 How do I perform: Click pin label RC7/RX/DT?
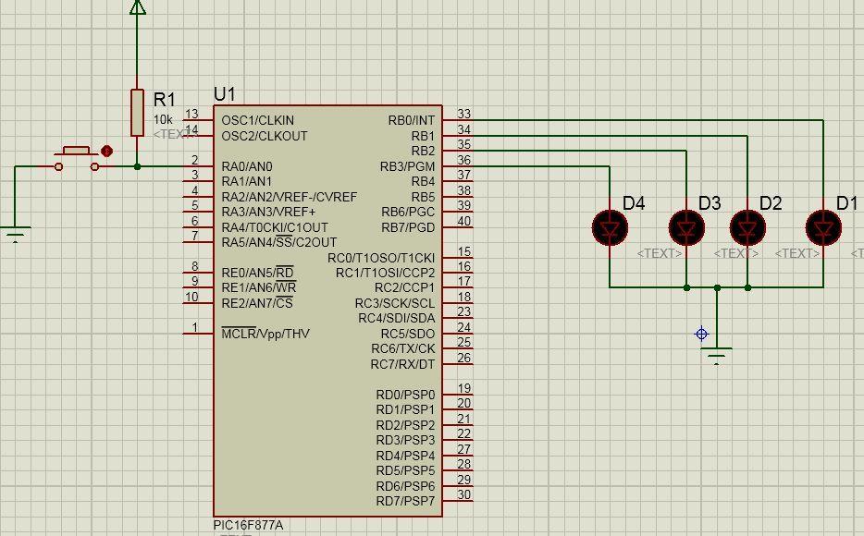tap(402, 364)
